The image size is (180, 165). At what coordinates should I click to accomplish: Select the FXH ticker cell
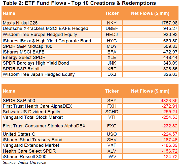point(112,106)
